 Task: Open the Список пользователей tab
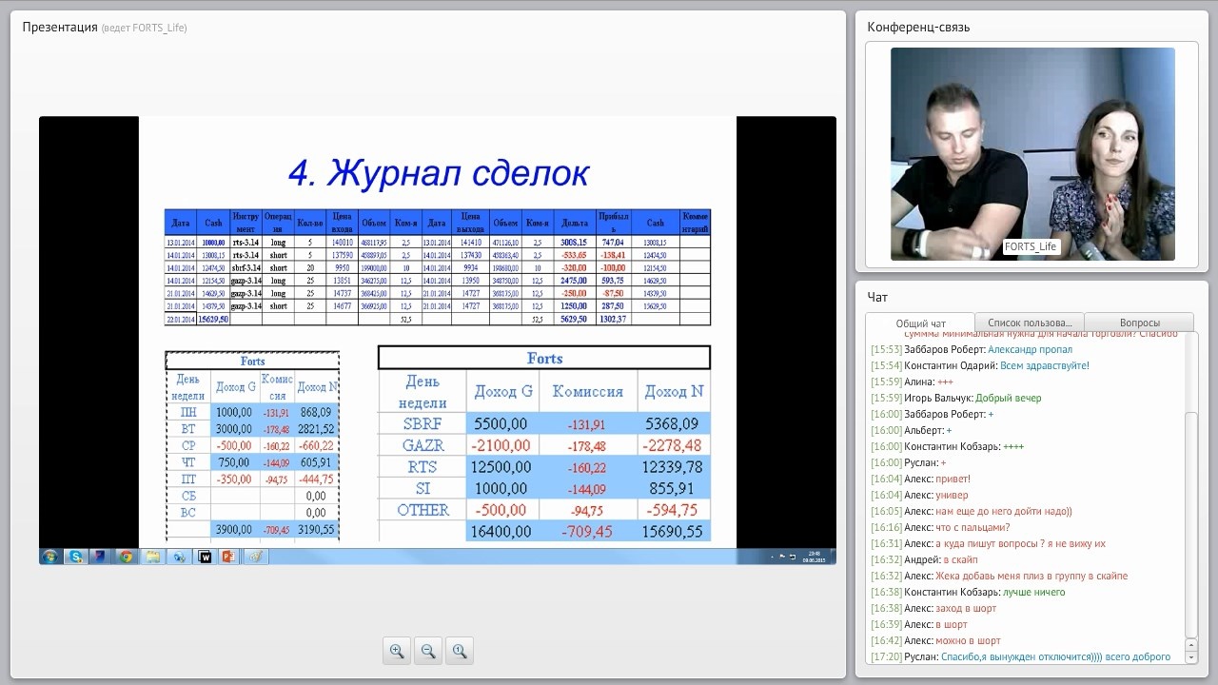(1030, 323)
